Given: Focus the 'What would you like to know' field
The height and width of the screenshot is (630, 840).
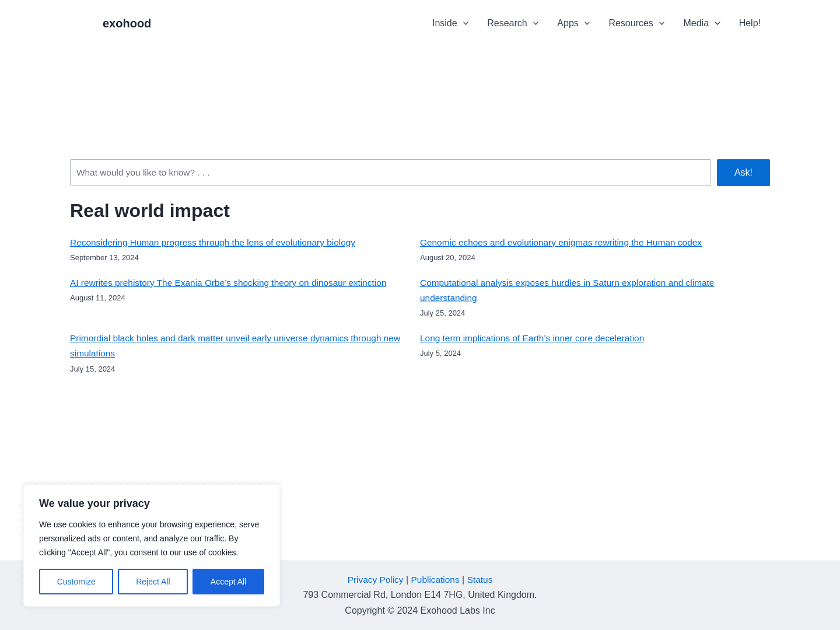Looking at the screenshot, I should (x=390, y=173).
